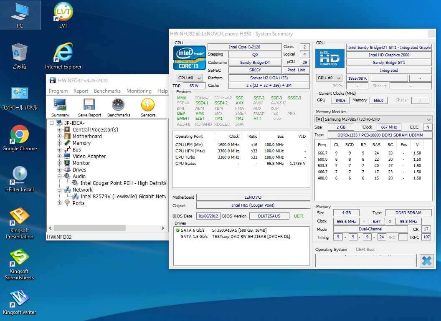The height and width of the screenshot is (321, 441).
Task: Click the Intel HD Graphics logo
Action: pos(329,58)
